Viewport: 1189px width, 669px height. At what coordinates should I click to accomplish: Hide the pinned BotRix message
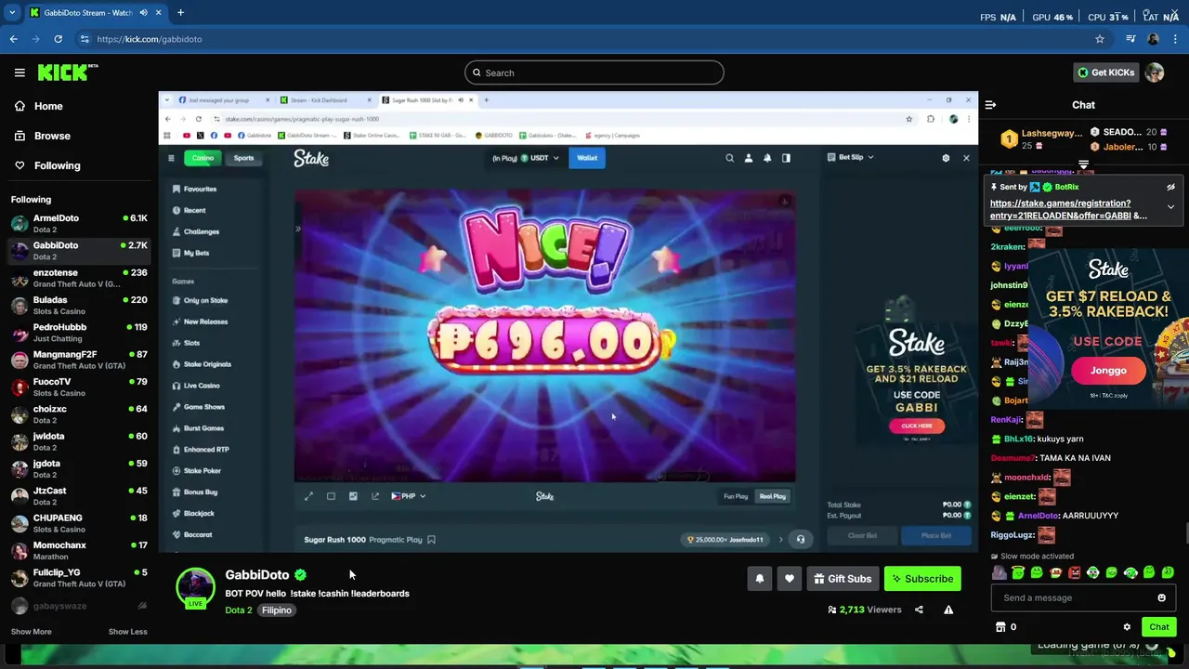[1170, 187]
